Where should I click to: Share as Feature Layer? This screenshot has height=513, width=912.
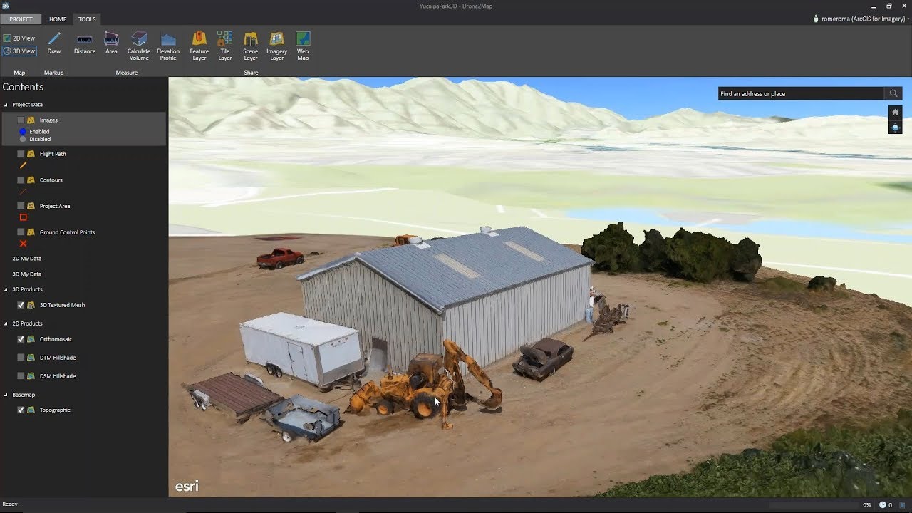(199, 46)
